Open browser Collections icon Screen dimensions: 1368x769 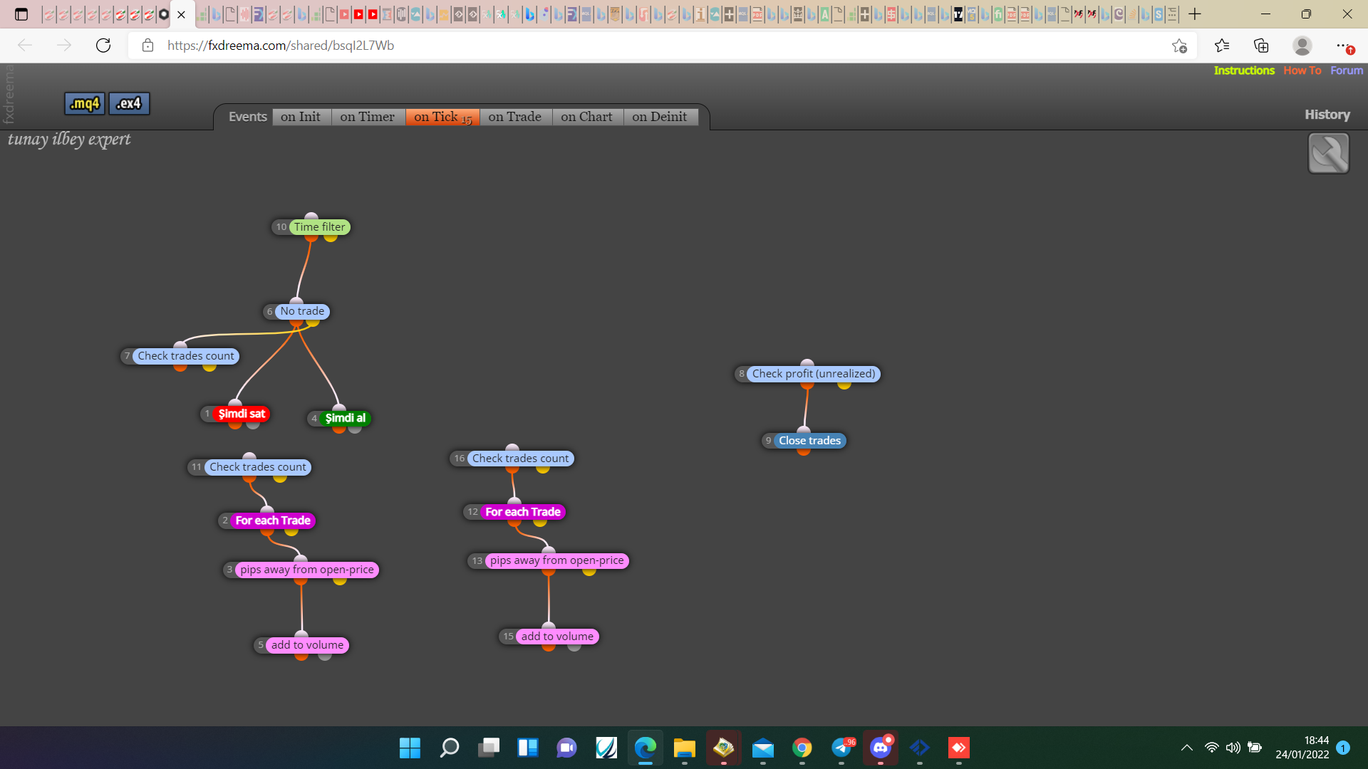click(x=1261, y=46)
